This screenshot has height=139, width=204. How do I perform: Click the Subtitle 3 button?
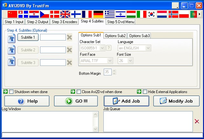28,62
